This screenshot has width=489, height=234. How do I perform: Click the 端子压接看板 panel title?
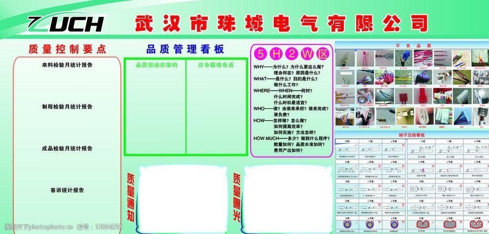(412, 135)
